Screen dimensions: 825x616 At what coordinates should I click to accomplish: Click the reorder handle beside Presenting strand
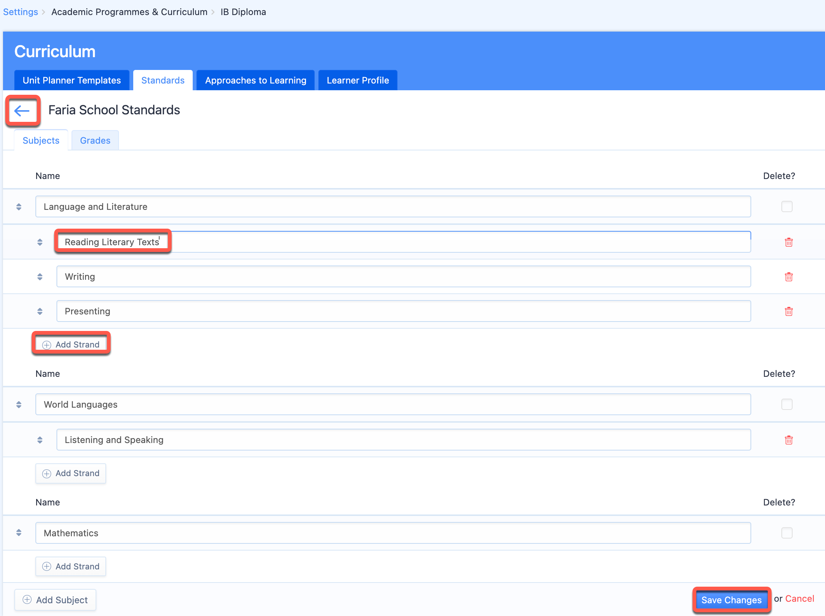(x=40, y=311)
